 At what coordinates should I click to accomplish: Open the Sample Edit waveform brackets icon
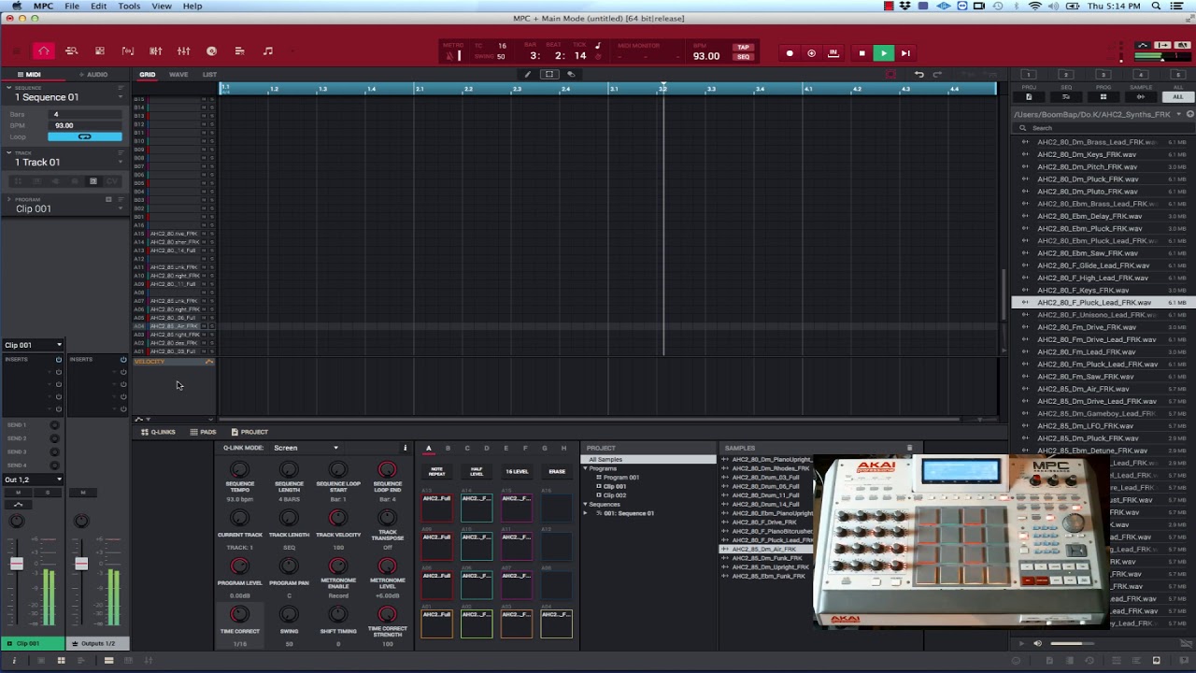[x=127, y=51]
